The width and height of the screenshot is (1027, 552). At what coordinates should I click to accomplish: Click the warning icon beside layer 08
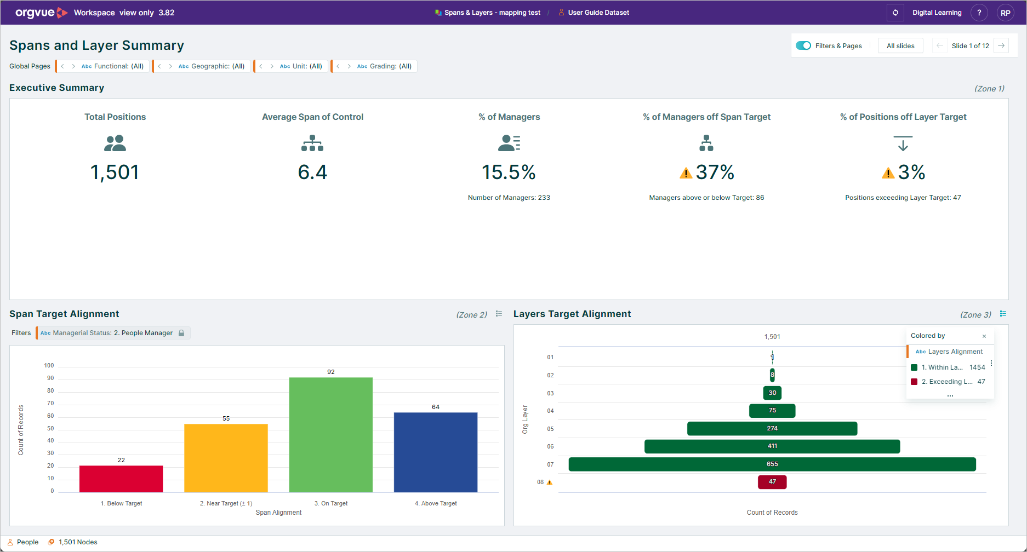tap(550, 482)
